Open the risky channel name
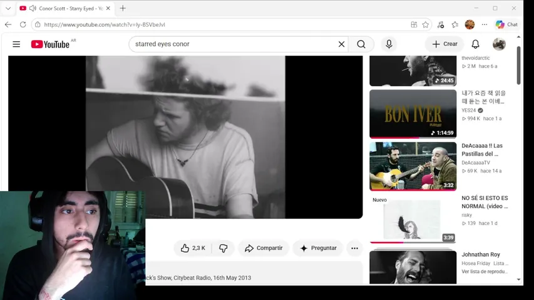The height and width of the screenshot is (300, 534). click(466, 215)
